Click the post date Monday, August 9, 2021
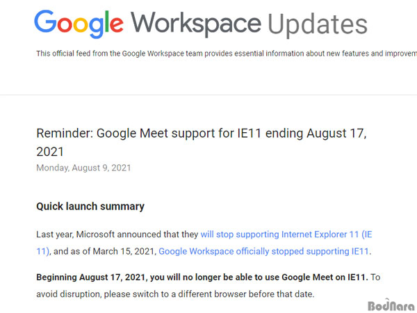Viewport: 417px width, 313px height. (x=83, y=168)
